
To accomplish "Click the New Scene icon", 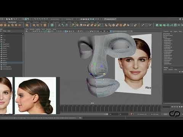I will [7, 19].
